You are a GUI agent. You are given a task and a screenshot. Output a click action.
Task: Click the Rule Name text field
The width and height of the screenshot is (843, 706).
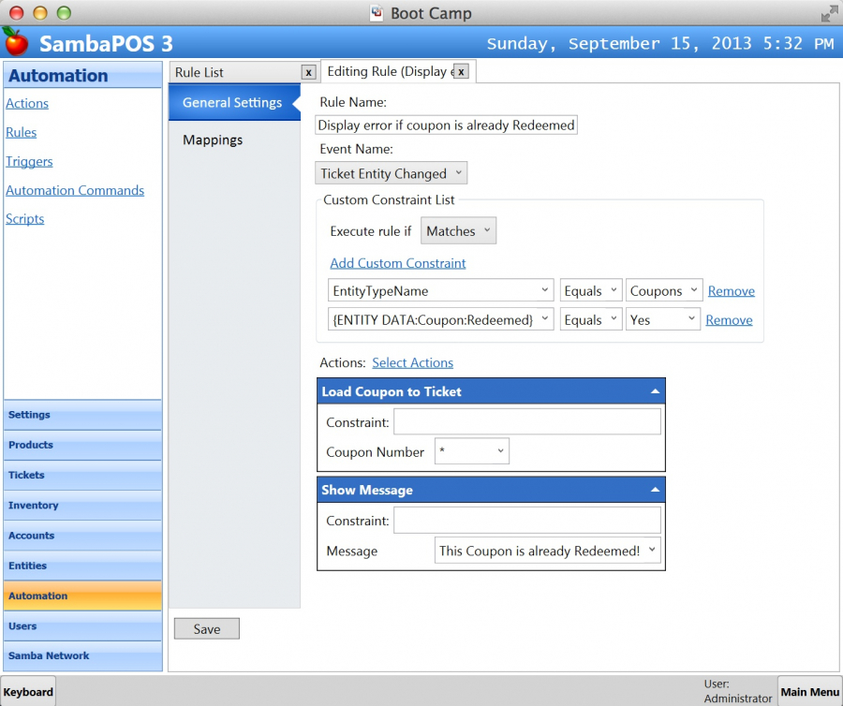click(x=446, y=125)
